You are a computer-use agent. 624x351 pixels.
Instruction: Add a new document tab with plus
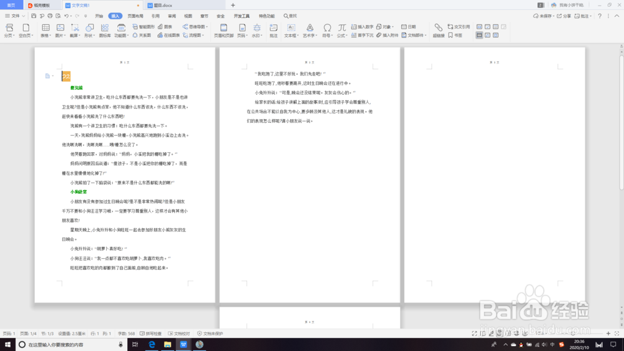click(233, 5)
